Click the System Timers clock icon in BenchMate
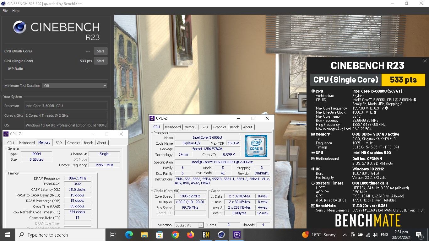This screenshot has width=429, height=241. 313,183
